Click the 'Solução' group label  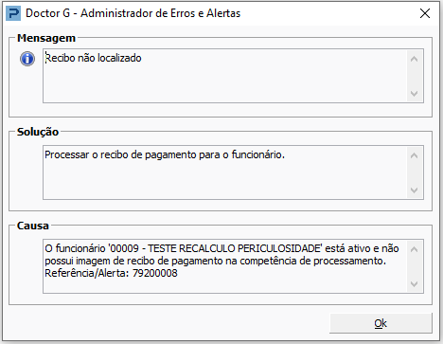(x=38, y=132)
